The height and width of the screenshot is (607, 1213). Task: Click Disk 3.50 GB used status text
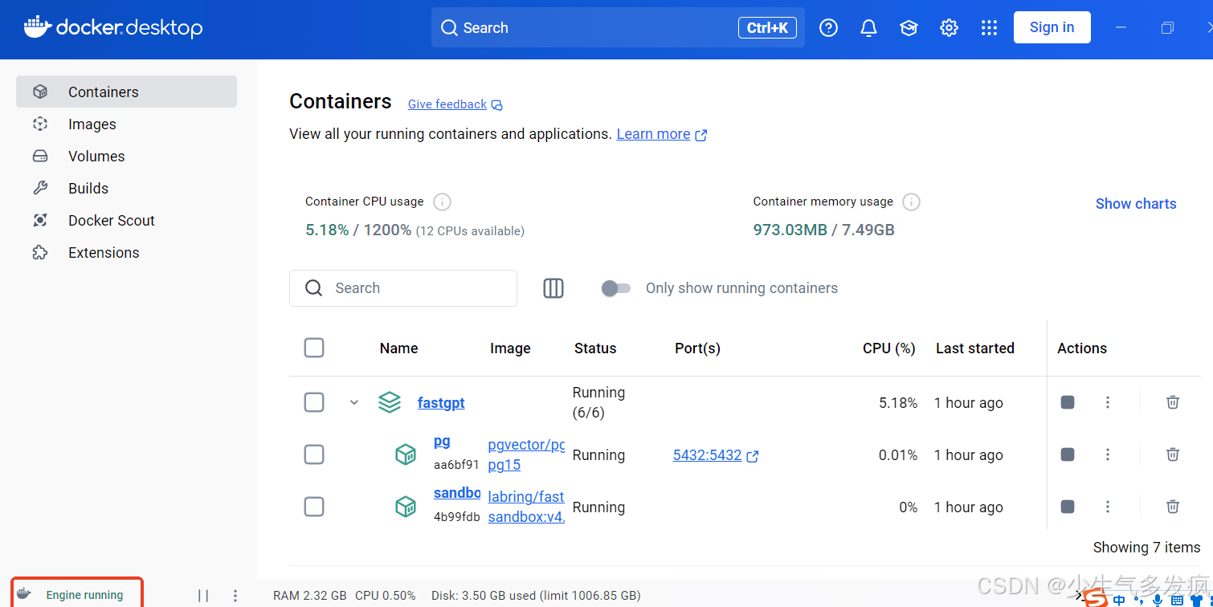tap(536, 596)
